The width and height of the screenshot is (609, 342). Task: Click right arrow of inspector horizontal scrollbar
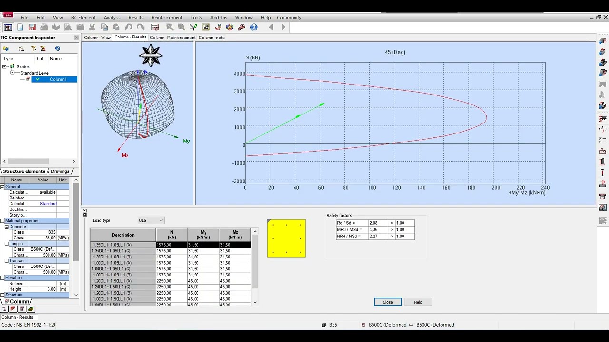click(74, 161)
